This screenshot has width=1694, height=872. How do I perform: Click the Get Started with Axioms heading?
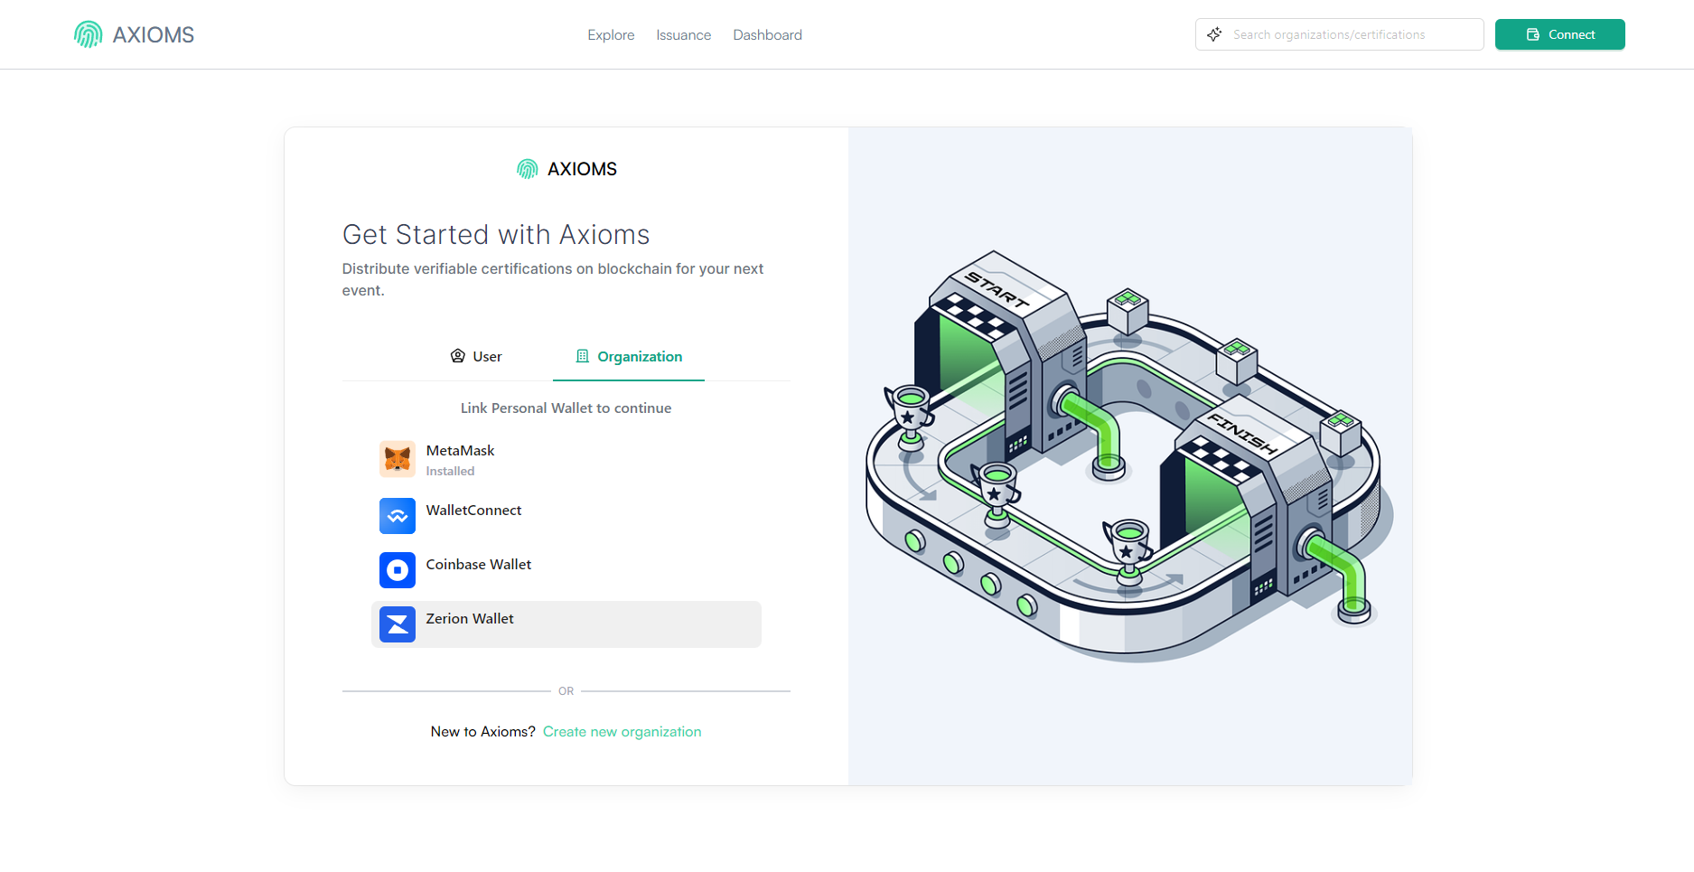click(x=496, y=235)
